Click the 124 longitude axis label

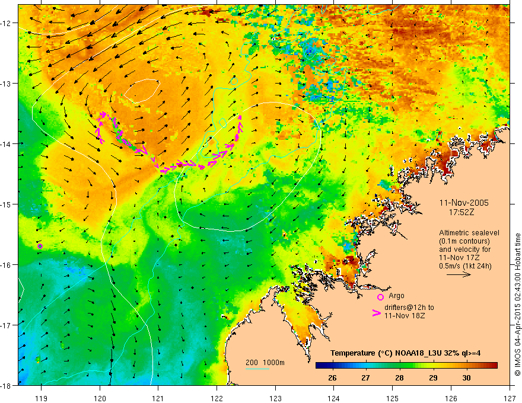334,398
